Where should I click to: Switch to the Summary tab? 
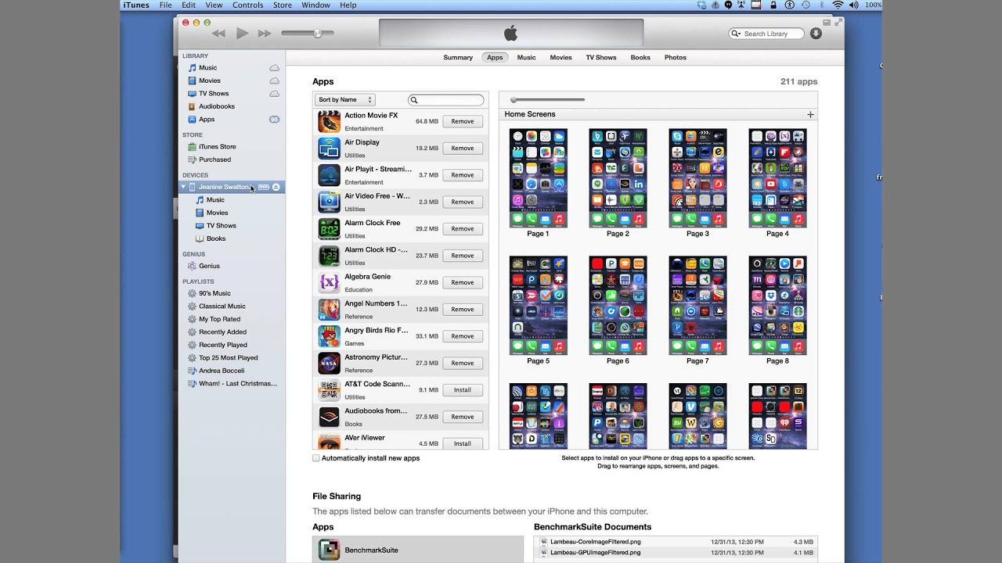point(458,57)
